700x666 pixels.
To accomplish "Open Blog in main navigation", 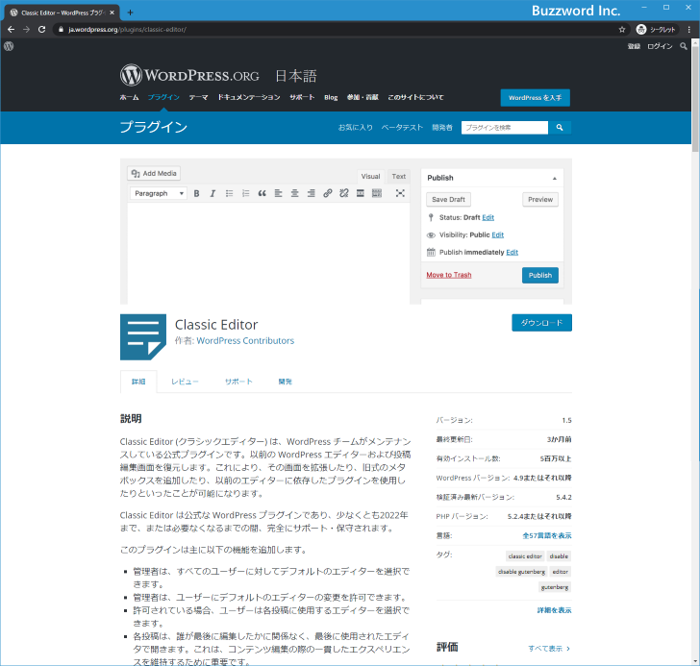I will 331,97.
